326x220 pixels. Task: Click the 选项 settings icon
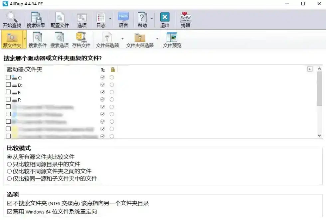(82, 17)
